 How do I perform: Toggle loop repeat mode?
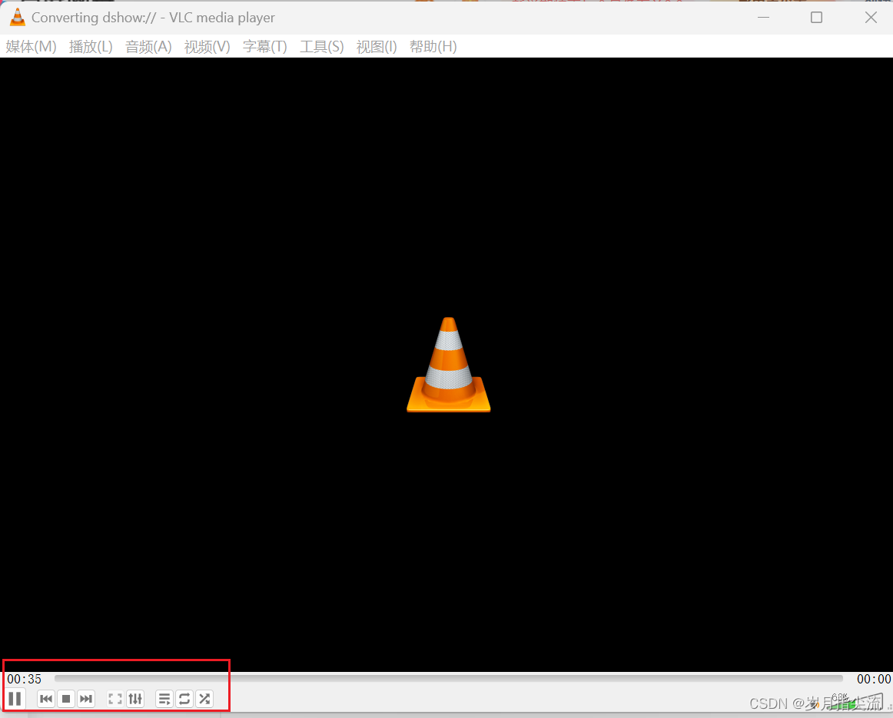coord(184,699)
